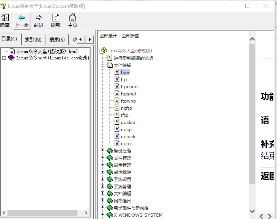Click the 全部折叠 link

coord(130,36)
